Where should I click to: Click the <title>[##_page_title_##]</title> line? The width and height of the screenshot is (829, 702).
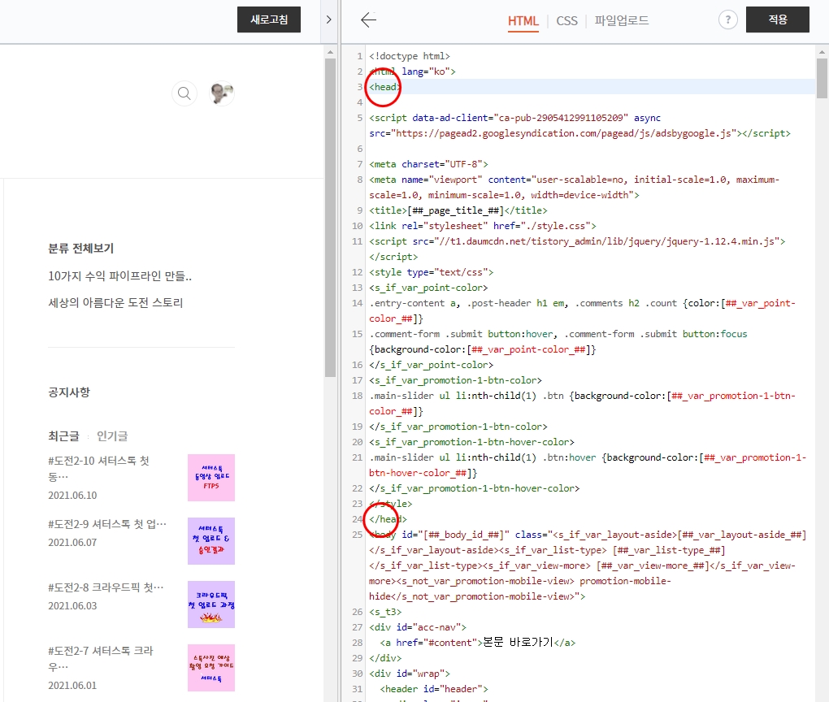[458, 210]
